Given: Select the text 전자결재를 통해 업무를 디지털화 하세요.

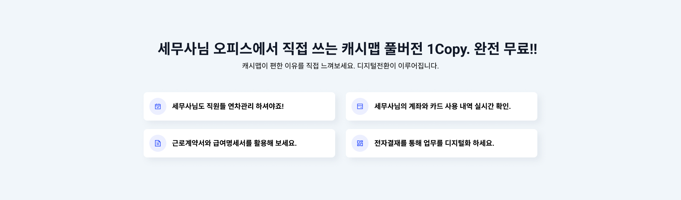Looking at the screenshot, I should coord(434,143).
